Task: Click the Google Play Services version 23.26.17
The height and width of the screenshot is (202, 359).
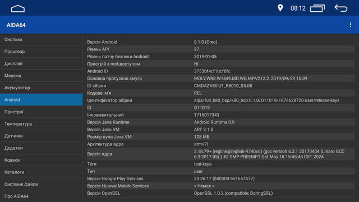Action: click(x=224, y=178)
